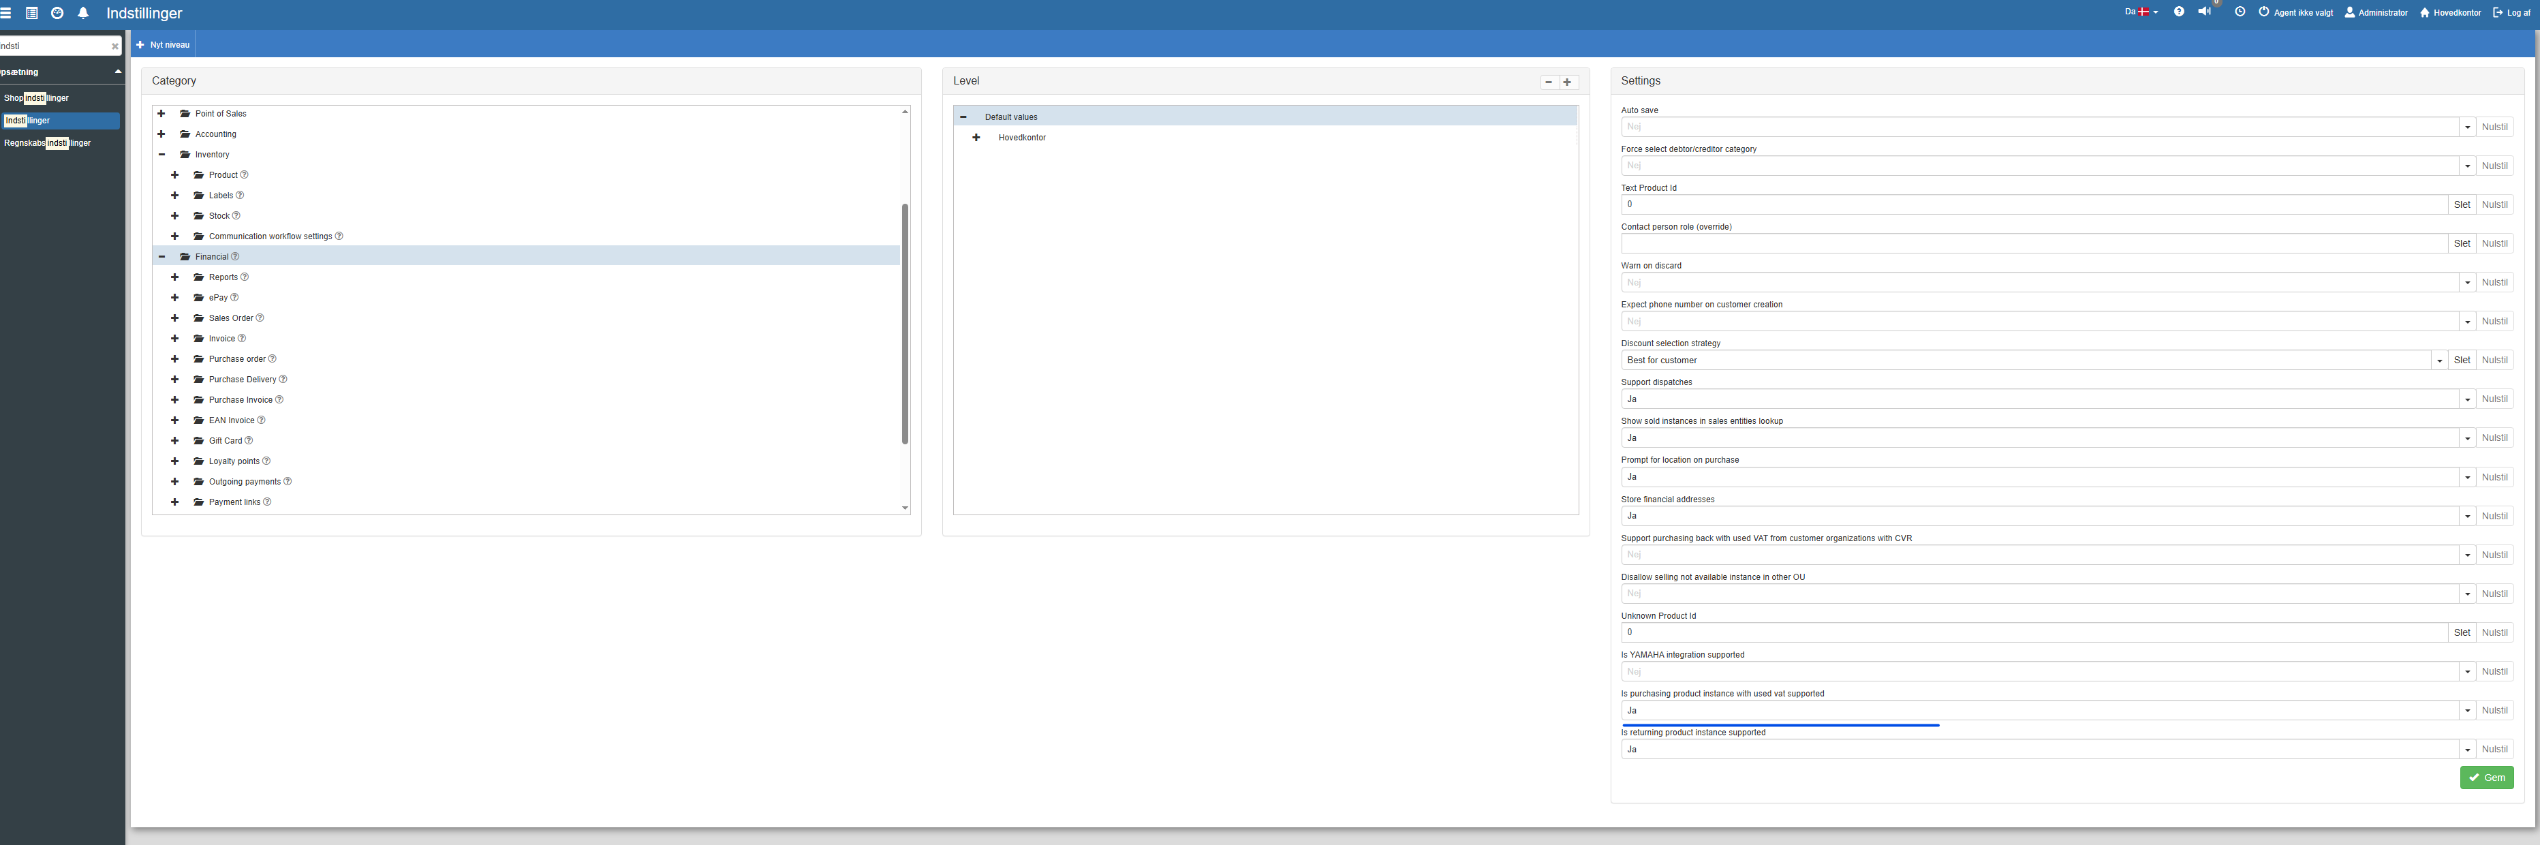The height and width of the screenshot is (845, 2540).
Task: Click Nyt niveau button
Action: (164, 44)
